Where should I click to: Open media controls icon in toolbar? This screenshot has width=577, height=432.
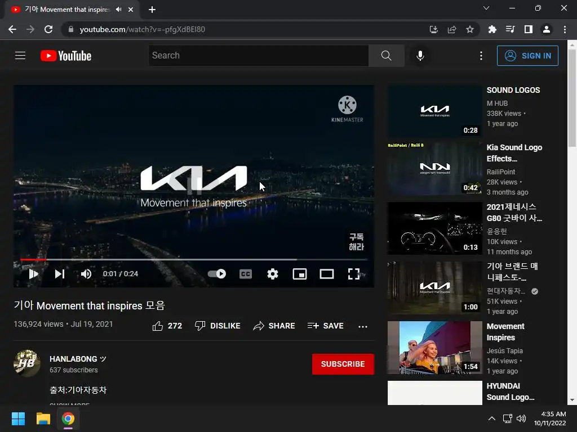pyautogui.click(x=510, y=29)
